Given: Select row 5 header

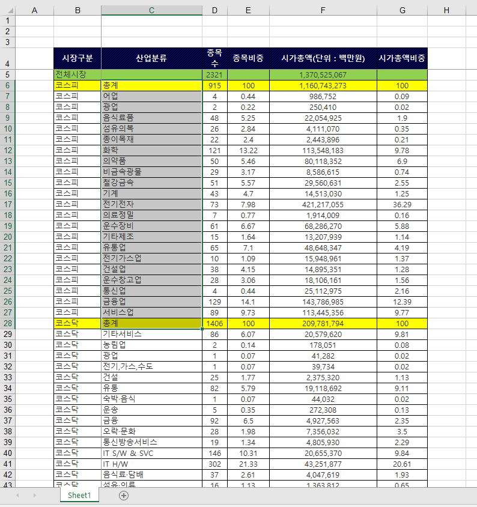Looking at the screenshot, I should (7, 74).
